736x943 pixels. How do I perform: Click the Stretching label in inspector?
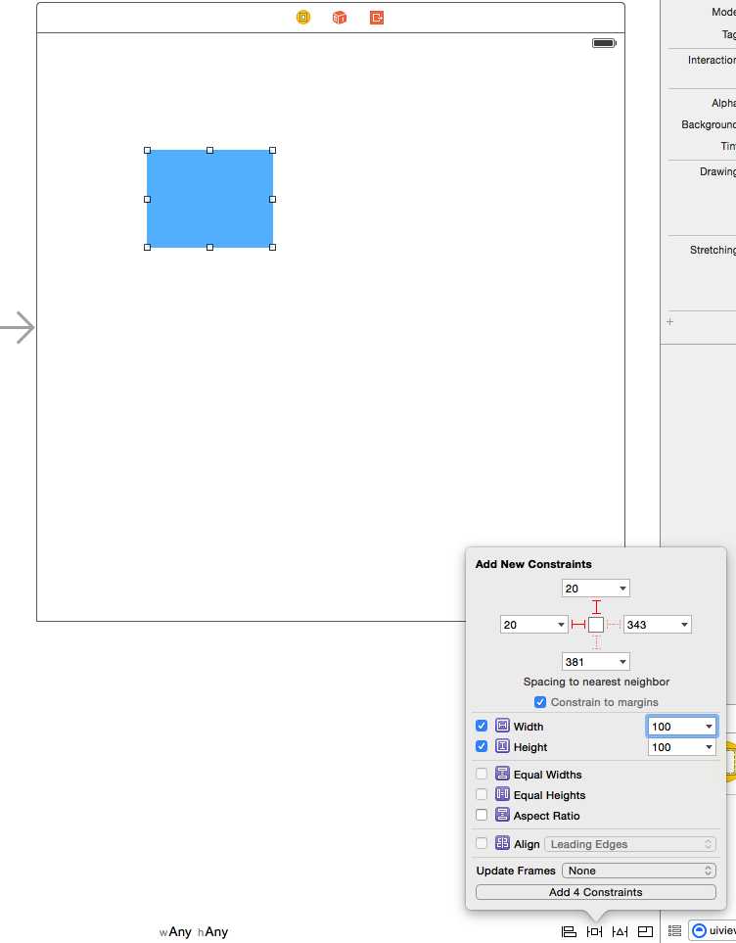[713, 250]
